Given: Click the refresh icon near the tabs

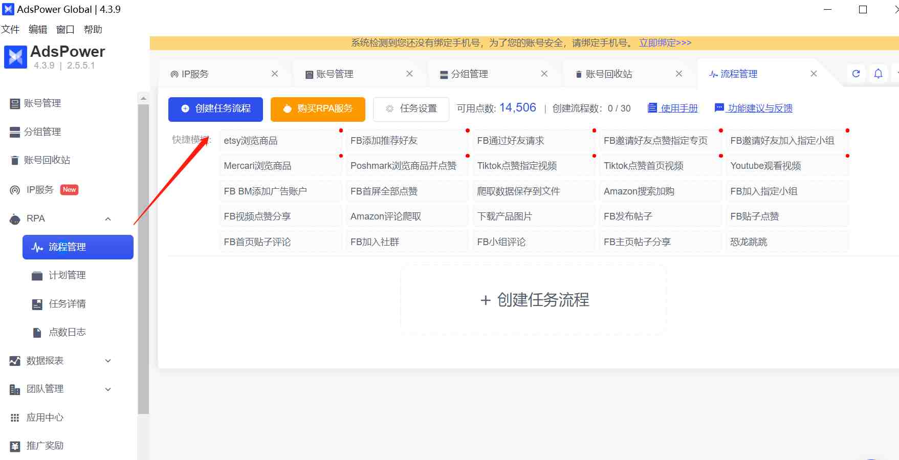Looking at the screenshot, I should click(x=856, y=74).
